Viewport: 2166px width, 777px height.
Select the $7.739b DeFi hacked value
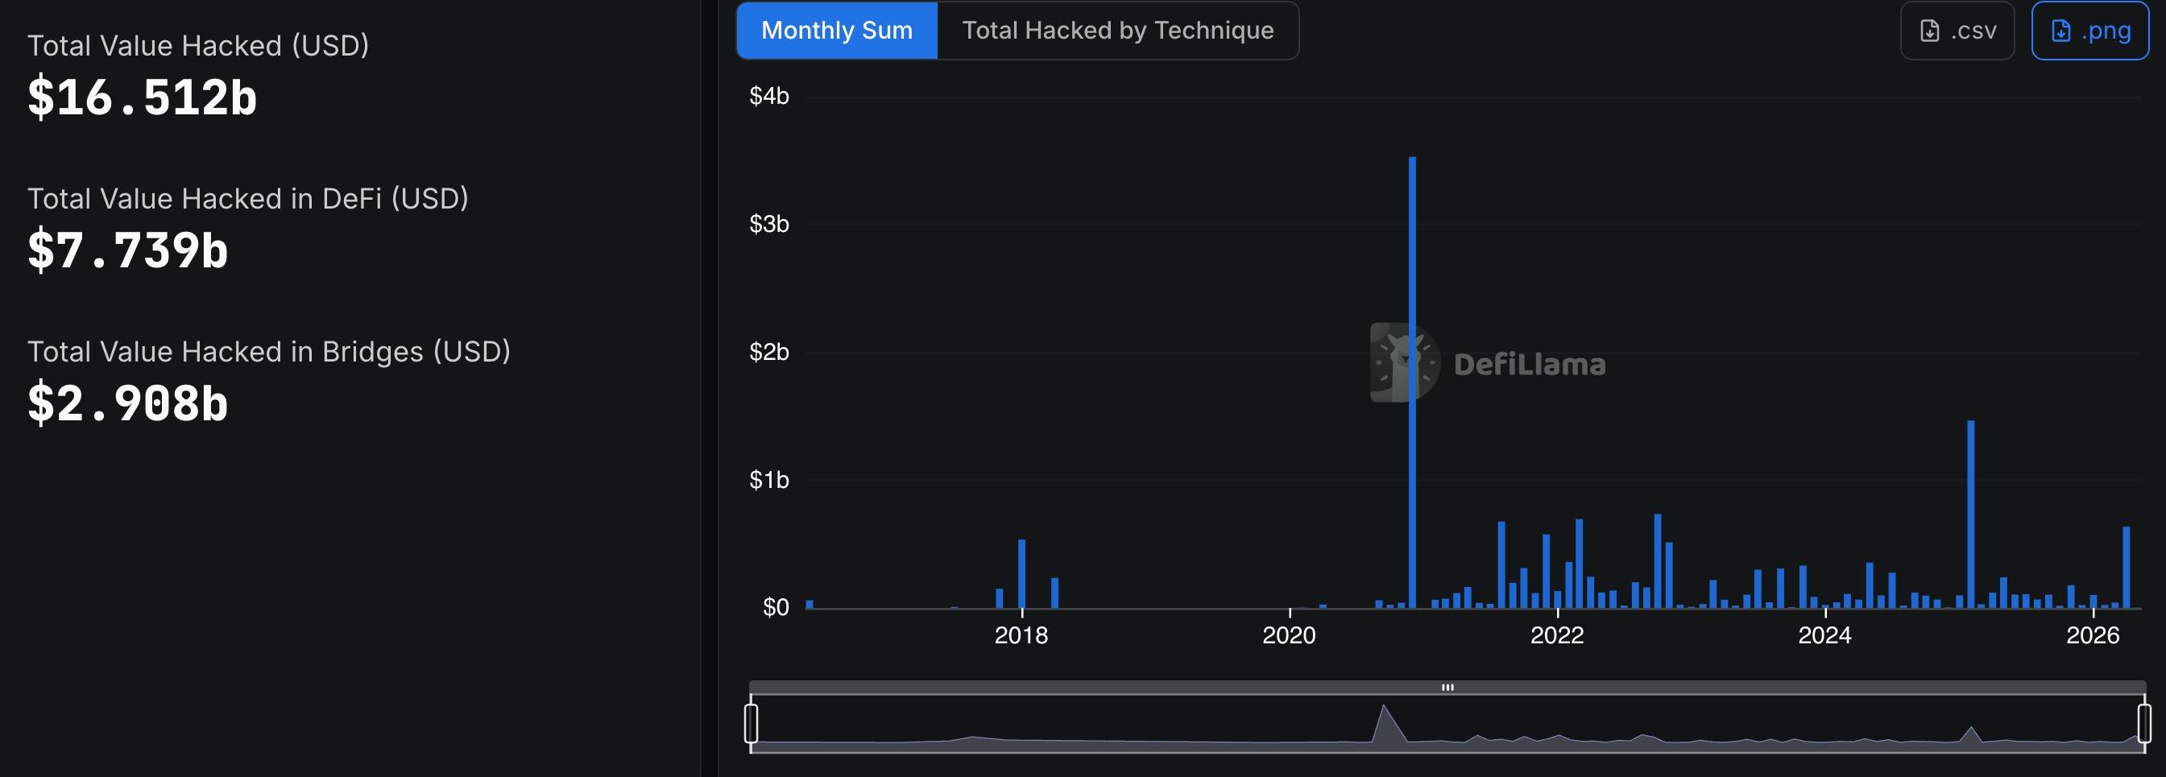(128, 250)
